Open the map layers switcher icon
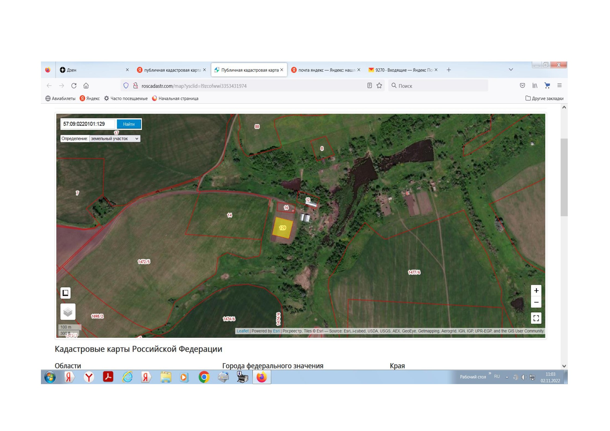This screenshot has height=431, width=610. coord(68,312)
